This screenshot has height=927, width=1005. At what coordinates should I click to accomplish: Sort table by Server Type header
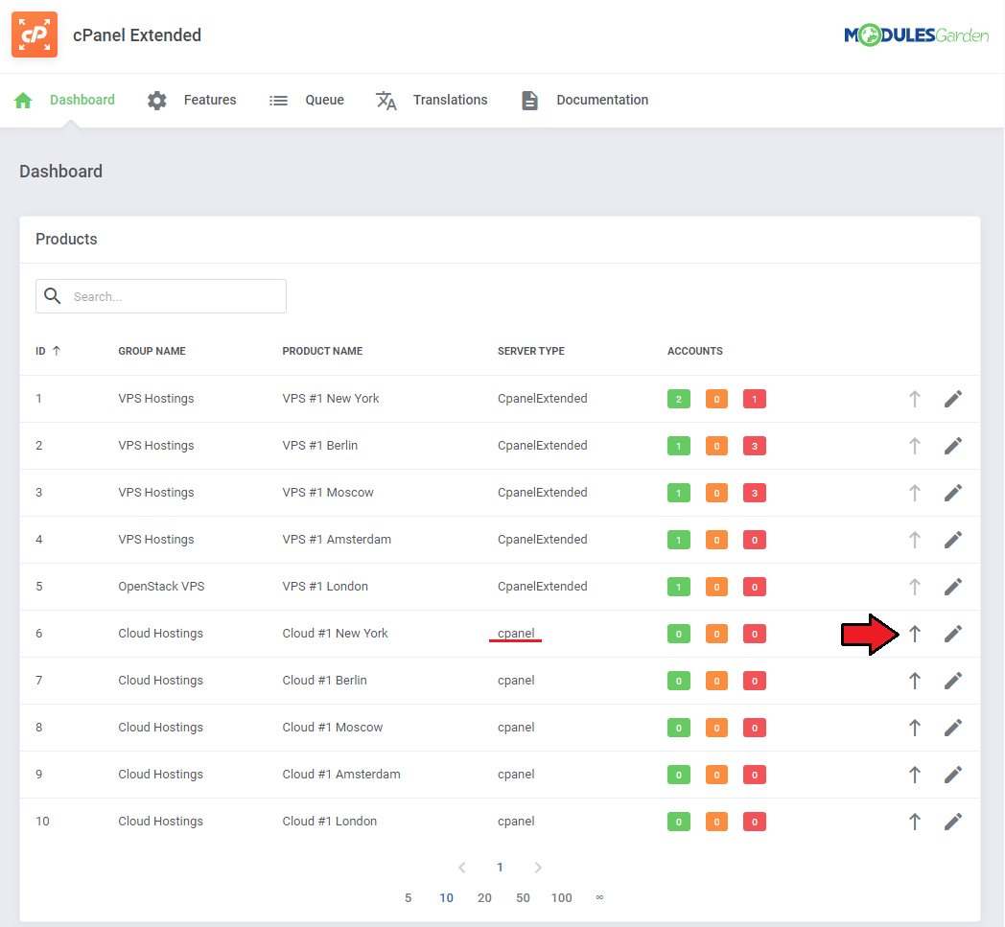tap(530, 351)
